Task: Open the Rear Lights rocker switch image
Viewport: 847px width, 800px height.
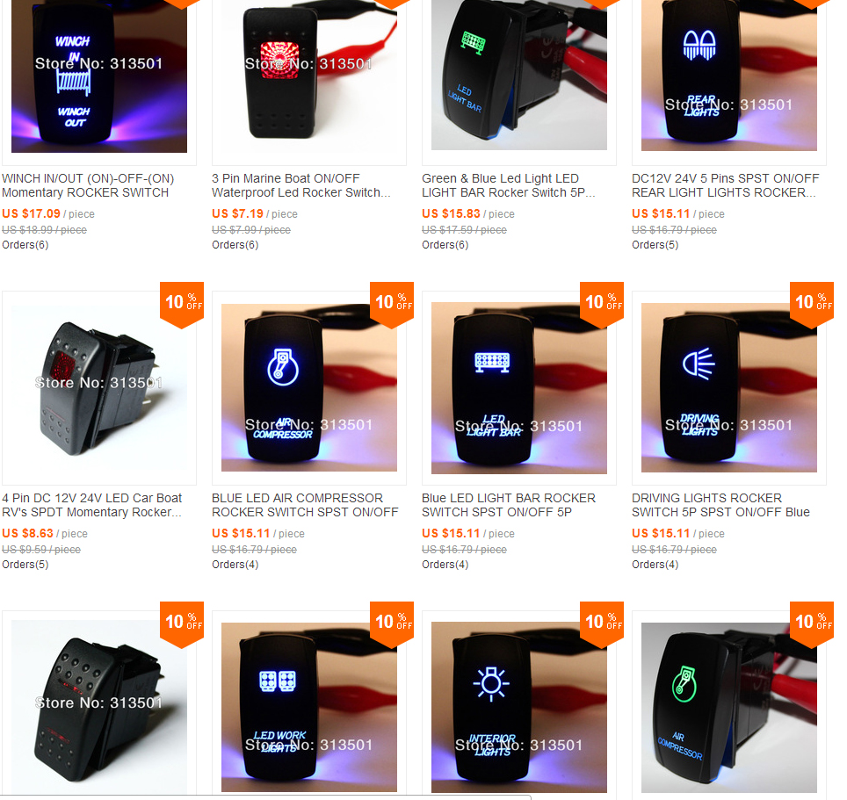Action: 728,76
